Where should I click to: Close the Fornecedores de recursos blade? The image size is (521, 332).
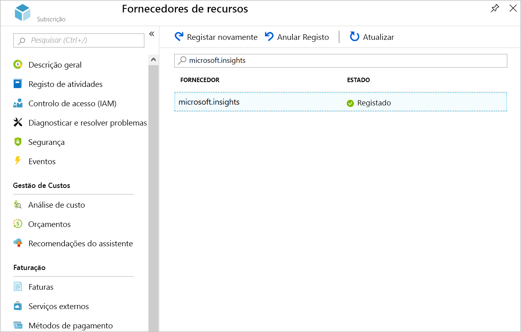513,8
